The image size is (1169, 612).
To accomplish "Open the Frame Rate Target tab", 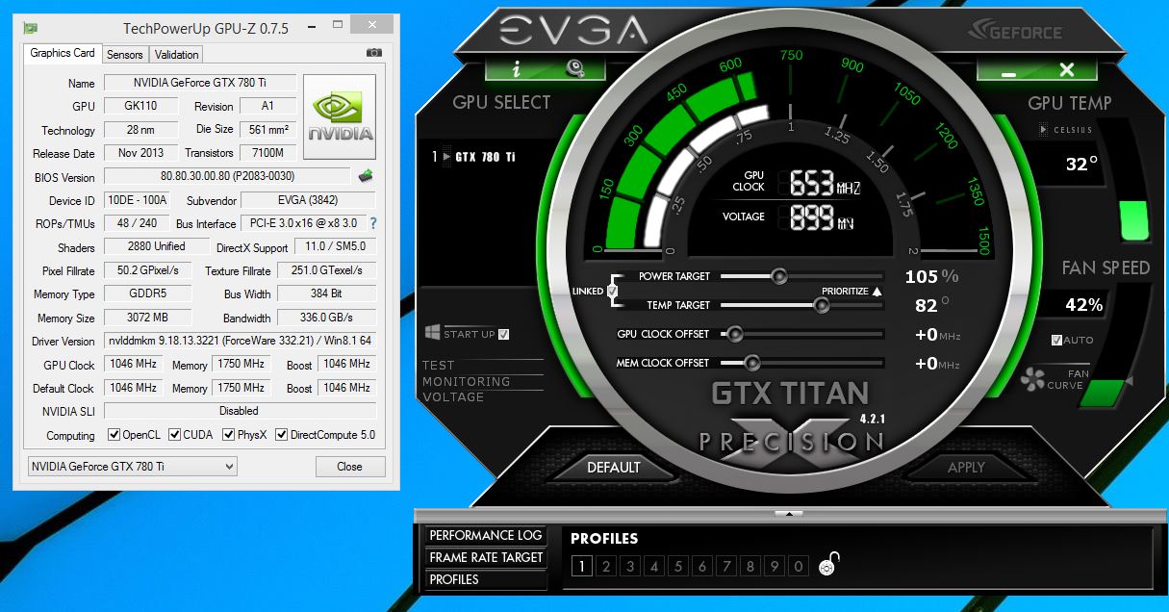I will [x=486, y=557].
